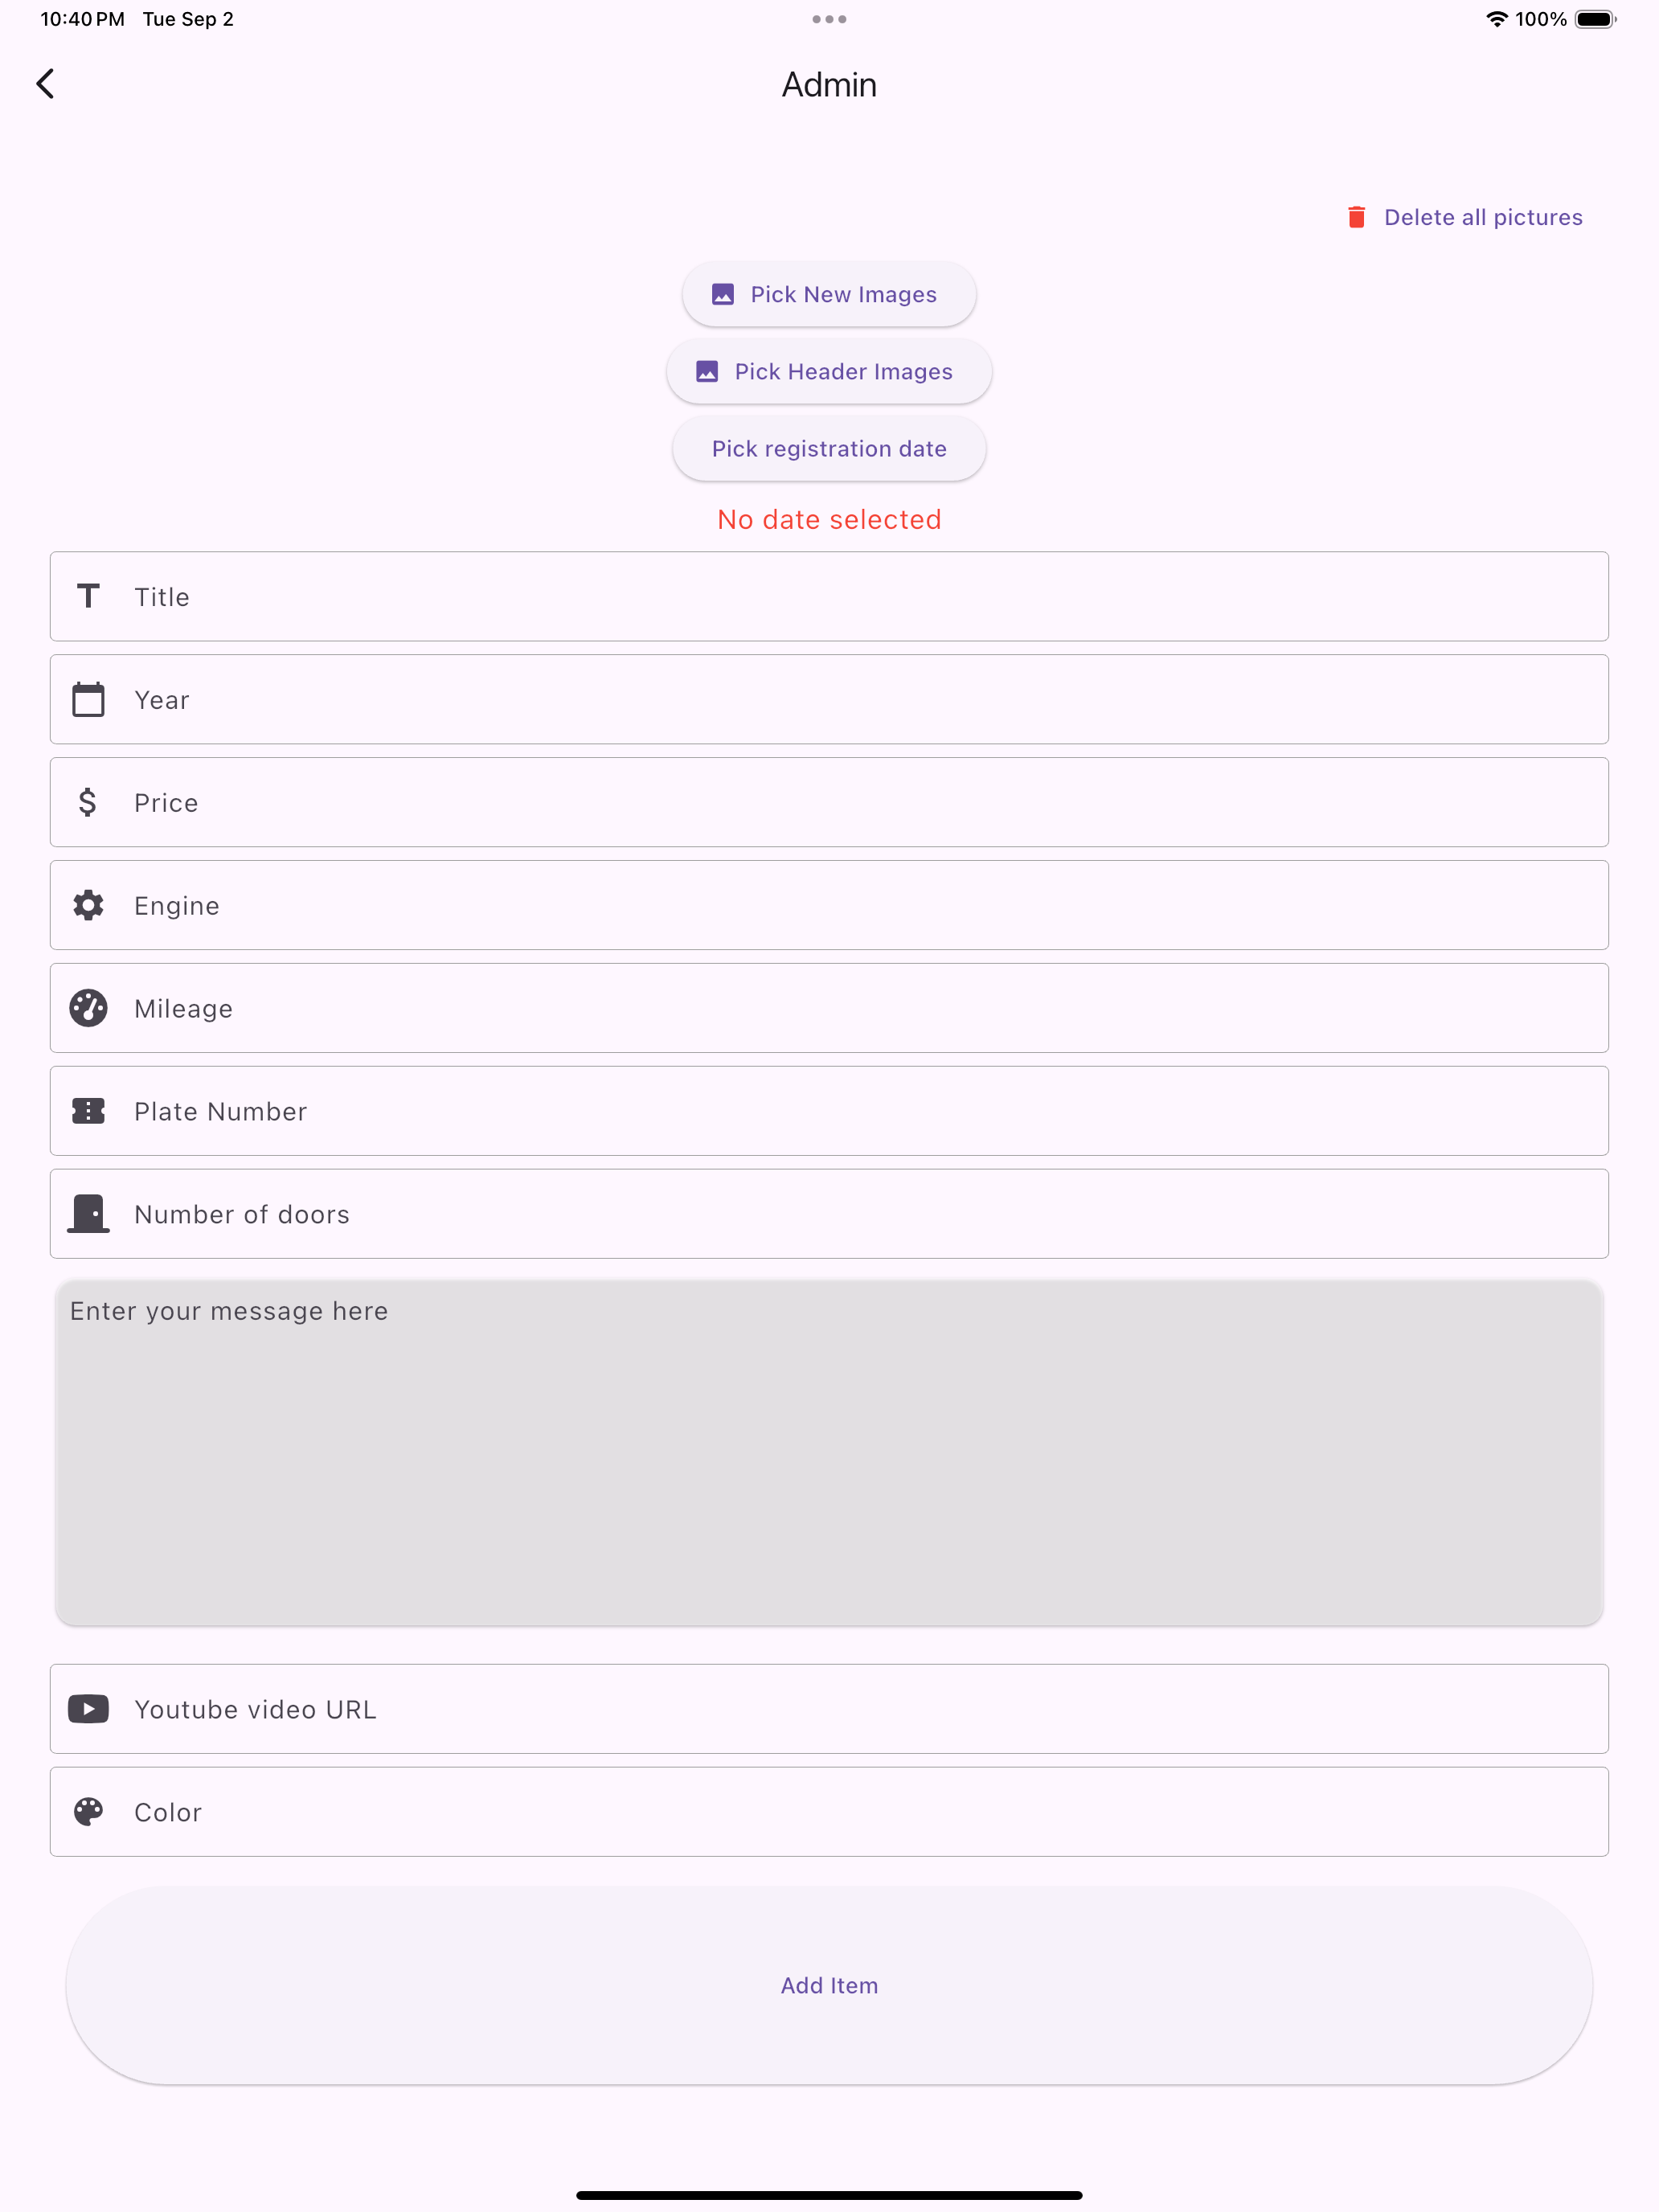Click the image icon in Pick New Images
1659x2212 pixels.
coord(722,294)
